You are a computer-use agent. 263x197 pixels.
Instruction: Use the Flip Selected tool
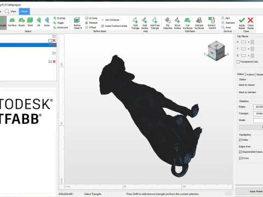pos(168,23)
